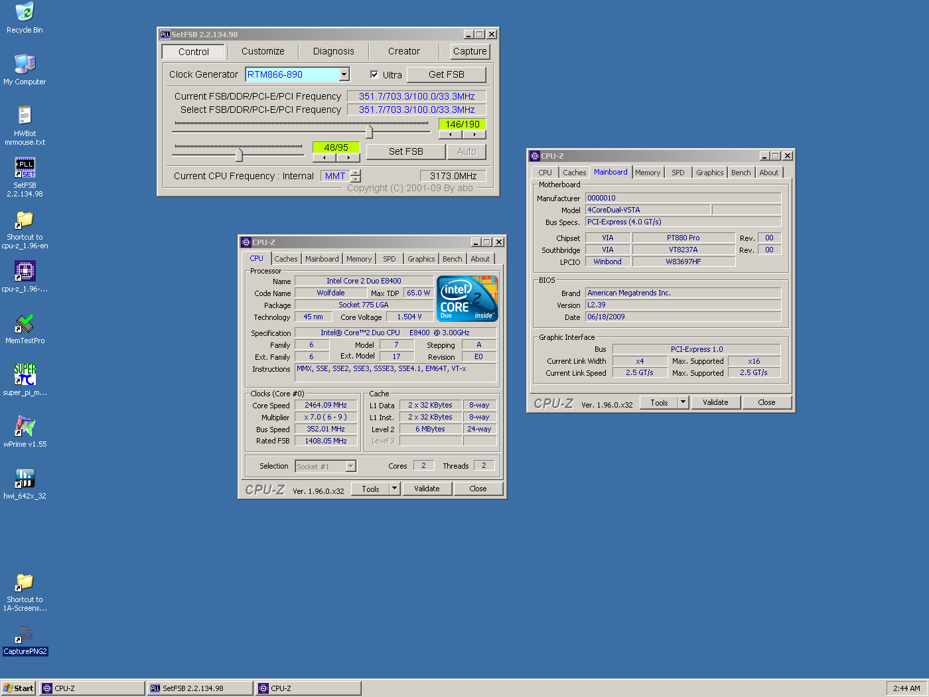The height and width of the screenshot is (697, 929).
Task: Click the upper FSB slider thumb
Action: coord(369,132)
